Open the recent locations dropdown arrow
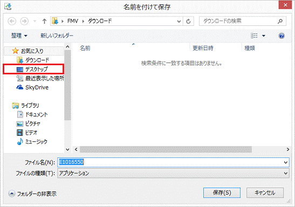This screenshot has width=295, height=207. (x=35, y=21)
